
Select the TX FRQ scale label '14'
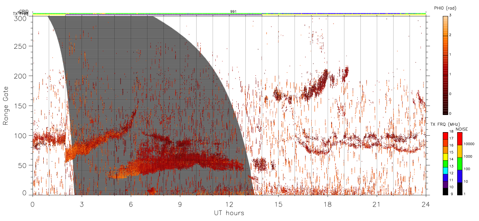[451, 159]
